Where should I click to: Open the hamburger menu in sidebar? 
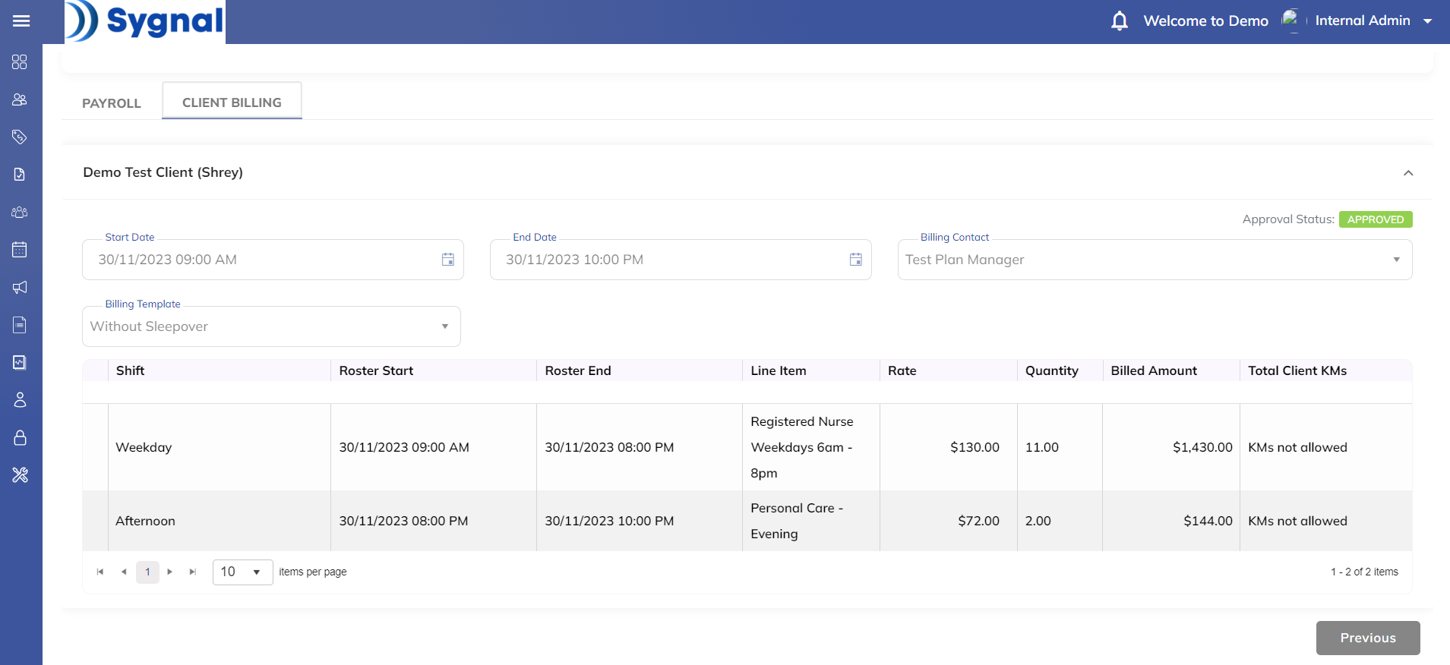tap(21, 21)
